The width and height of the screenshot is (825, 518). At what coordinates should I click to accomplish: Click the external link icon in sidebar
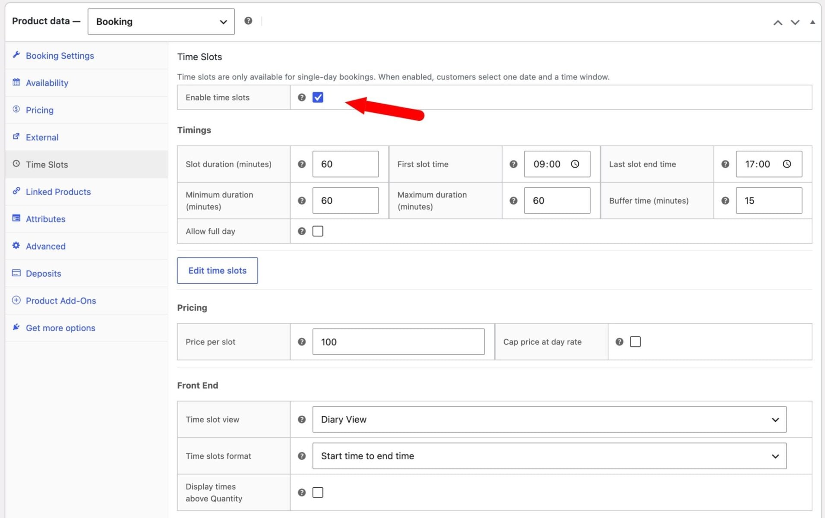[16, 136]
